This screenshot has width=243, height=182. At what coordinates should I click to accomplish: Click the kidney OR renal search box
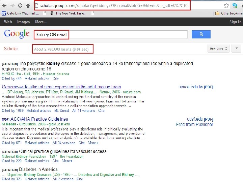(111, 34)
